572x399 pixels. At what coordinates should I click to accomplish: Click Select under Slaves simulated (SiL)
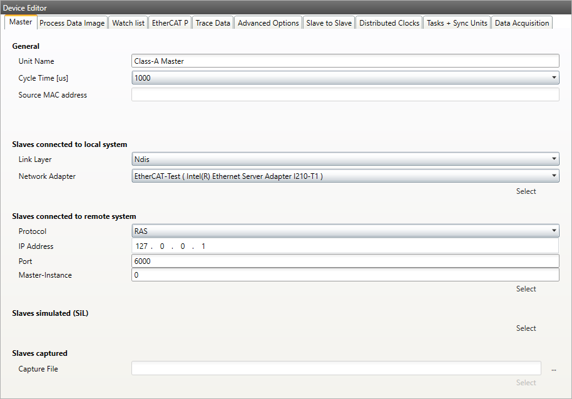[526, 328]
